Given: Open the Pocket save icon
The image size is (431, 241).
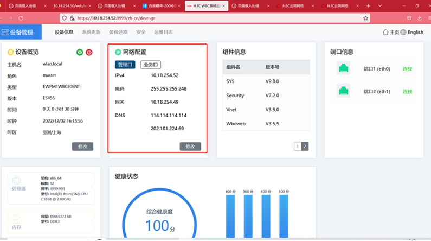Looking at the screenshot, I should (409, 18).
